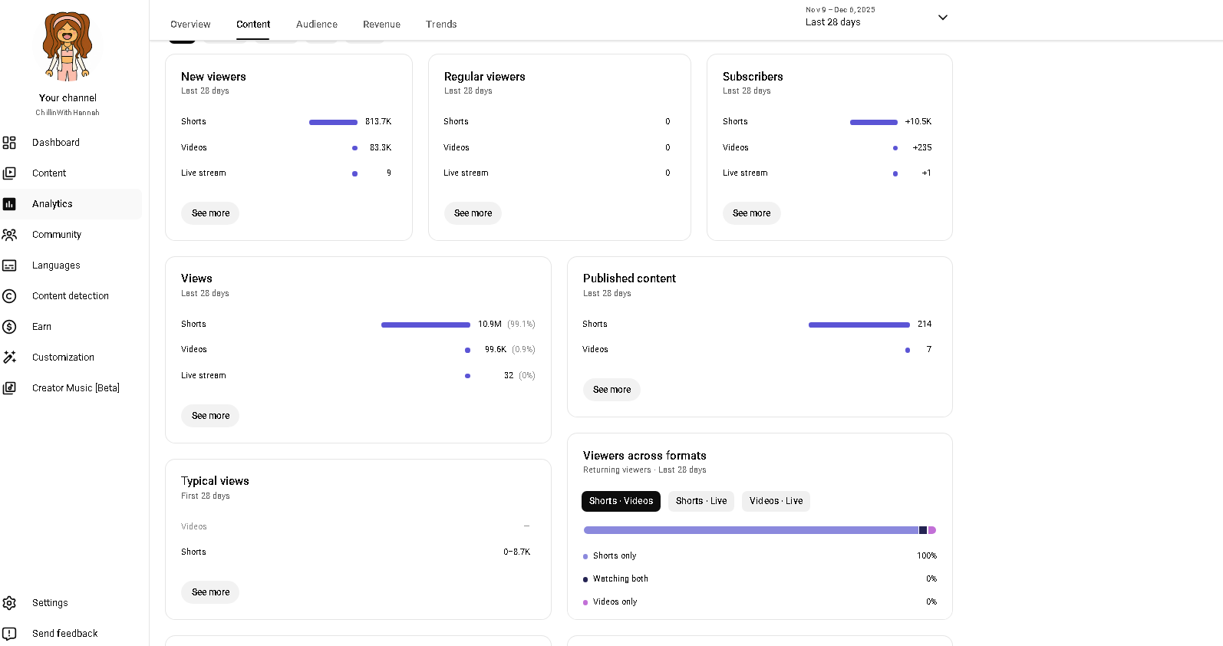Click the Viewers across formats progress bar
This screenshot has height=646, width=1223.
759,530
